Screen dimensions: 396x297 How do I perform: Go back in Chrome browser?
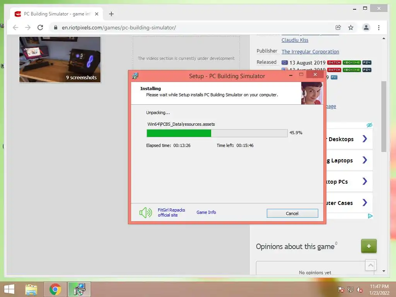(15, 27)
